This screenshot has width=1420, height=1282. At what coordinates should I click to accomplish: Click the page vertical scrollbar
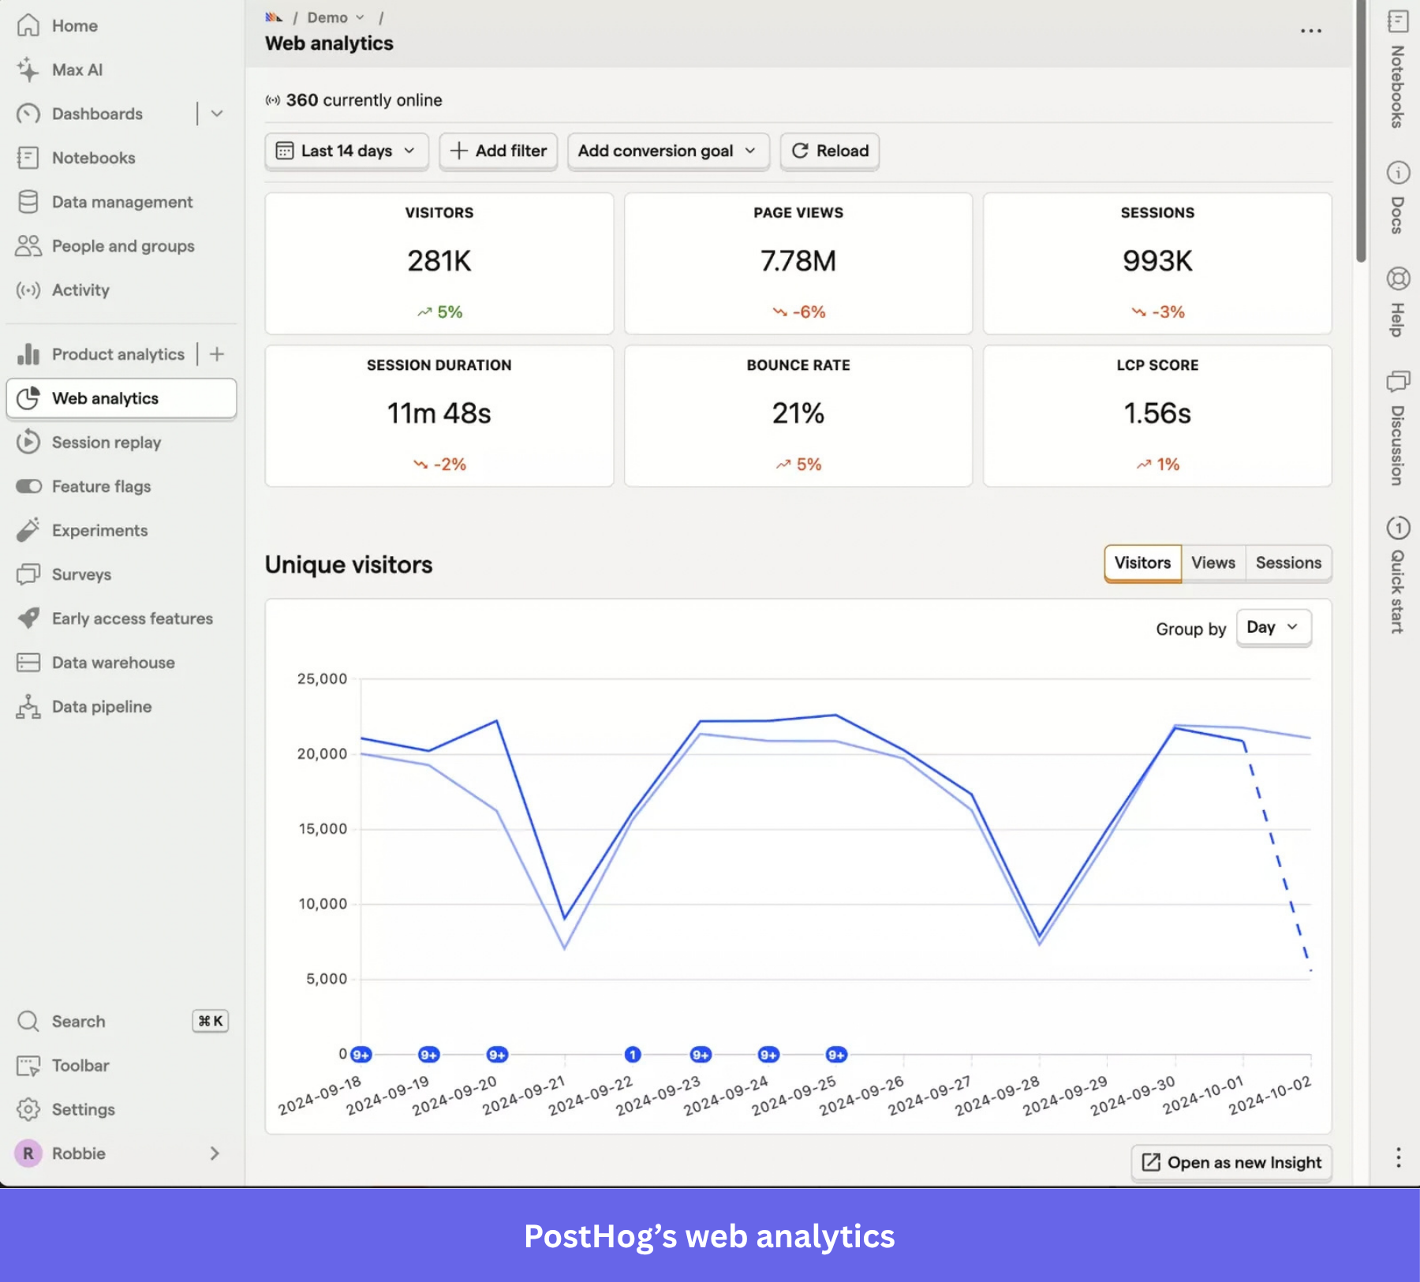click(1361, 131)
